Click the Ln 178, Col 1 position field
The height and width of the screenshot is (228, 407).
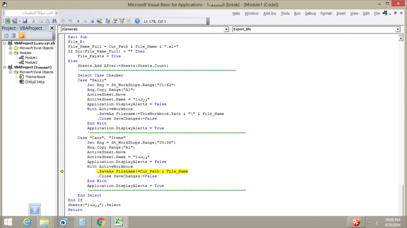click(x=174, y=21)
